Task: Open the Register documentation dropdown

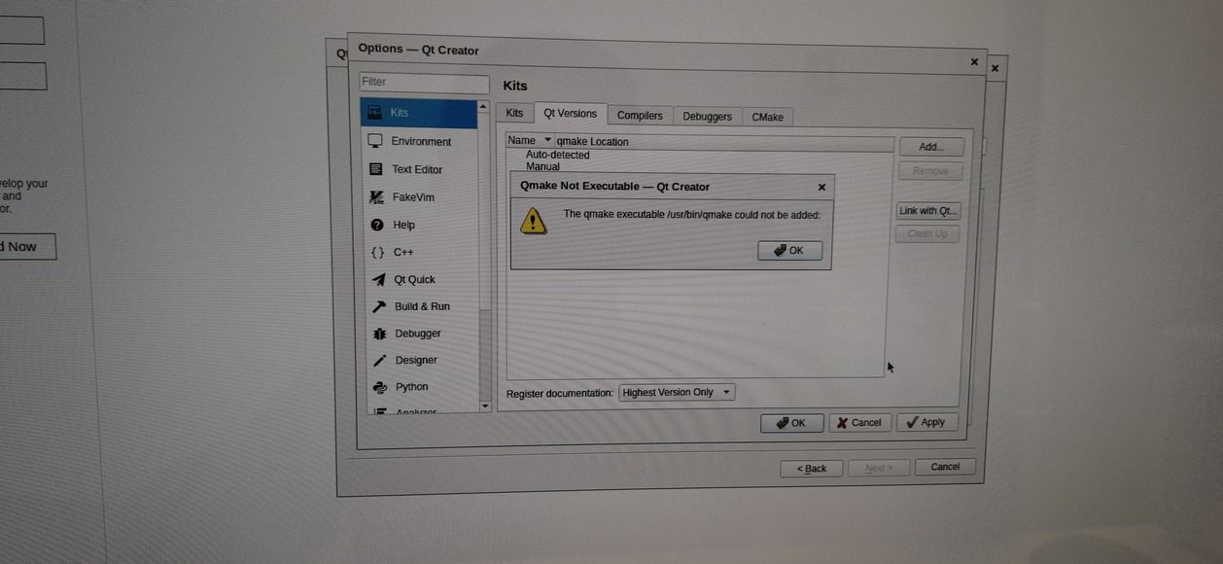Action: (677, 393)
